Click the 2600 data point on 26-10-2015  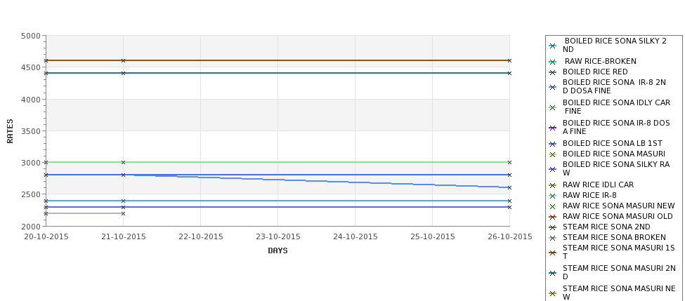(x=509, y=187)
